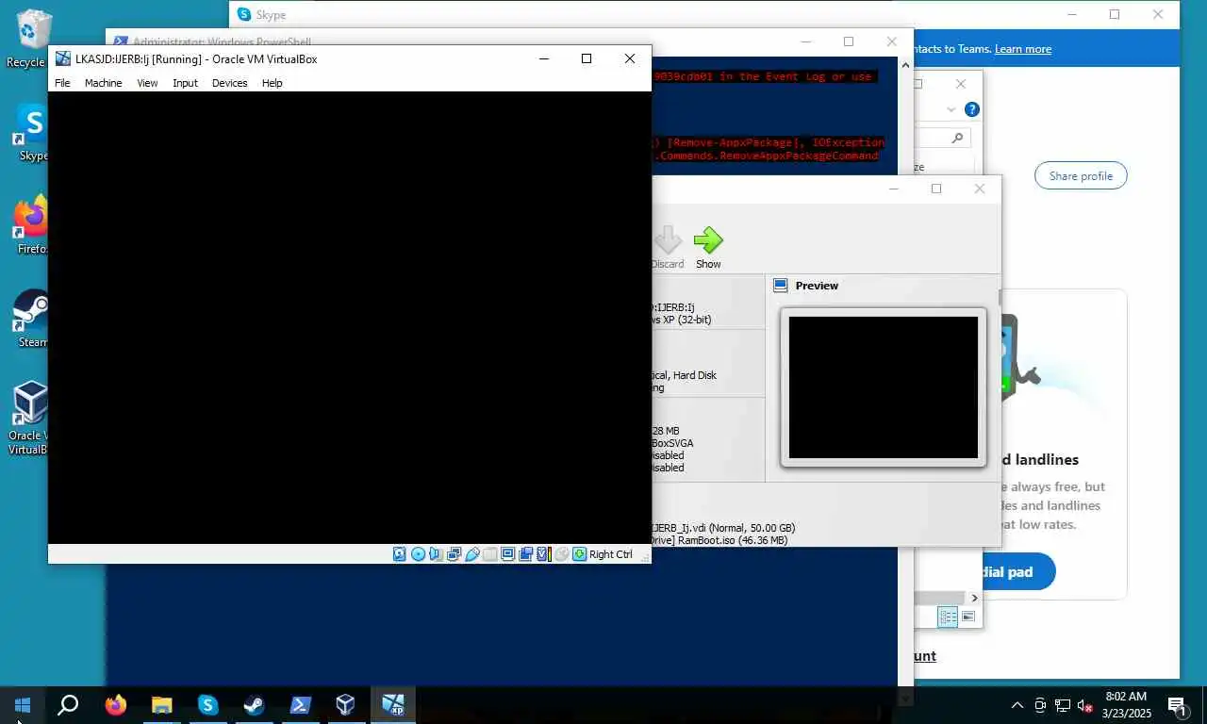1207x724 pixels.
Task: Click the recording status icon in VM
Action: pyautogui.click(x=526, y=554)
